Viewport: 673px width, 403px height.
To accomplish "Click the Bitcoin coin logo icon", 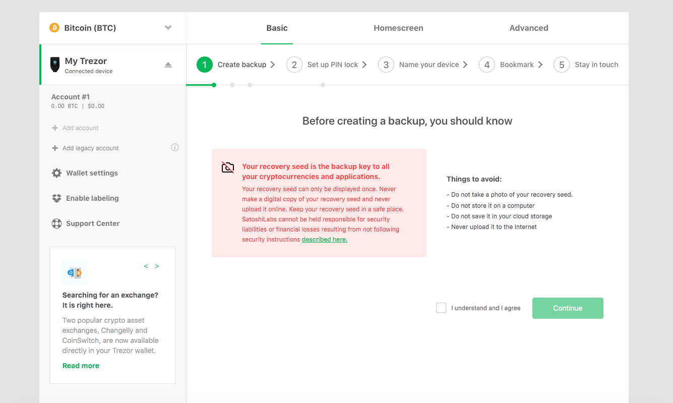I will [54, 28].
